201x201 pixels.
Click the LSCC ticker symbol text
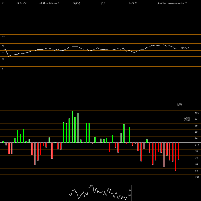click(133, 3)
